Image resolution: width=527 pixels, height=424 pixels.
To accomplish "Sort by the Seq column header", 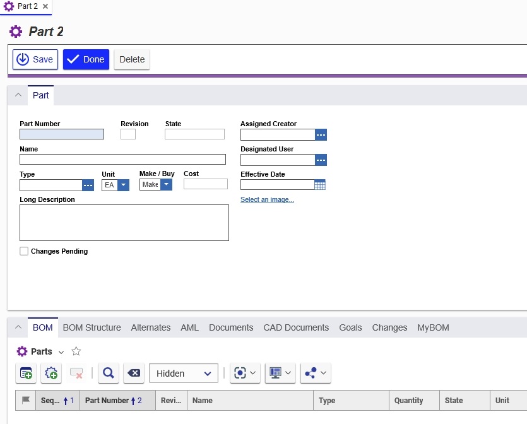I will click(x=57, y=400).
